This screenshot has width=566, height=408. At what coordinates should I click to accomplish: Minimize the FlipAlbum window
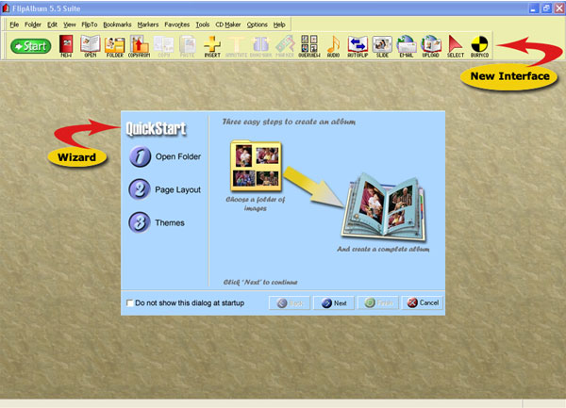[x=534, y=8]
